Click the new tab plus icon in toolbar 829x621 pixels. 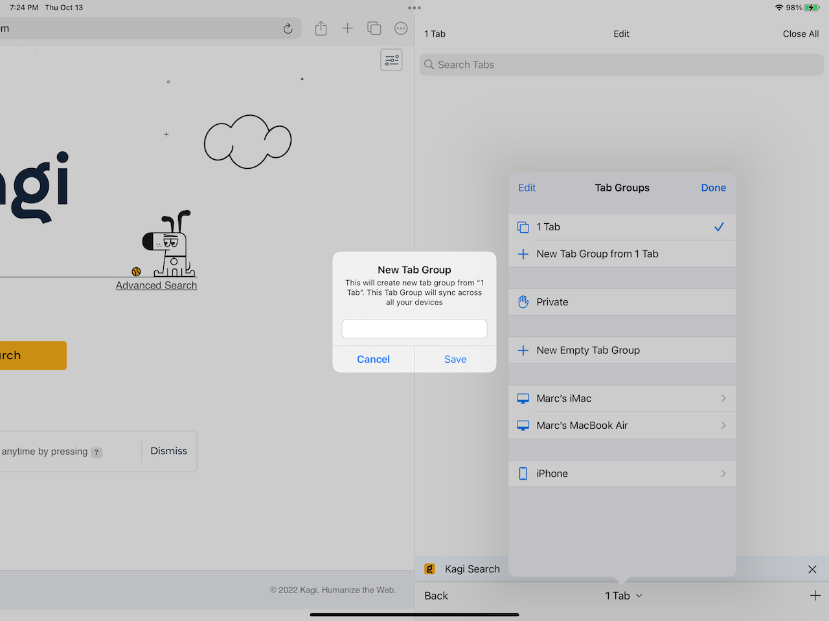point(347,28)
